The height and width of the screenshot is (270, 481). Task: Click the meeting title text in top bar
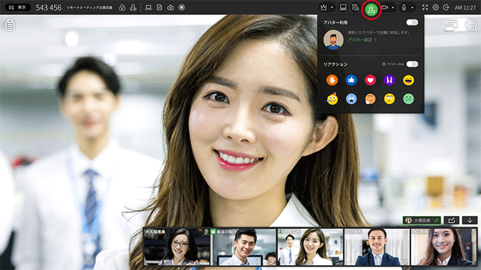pos(89,8)
